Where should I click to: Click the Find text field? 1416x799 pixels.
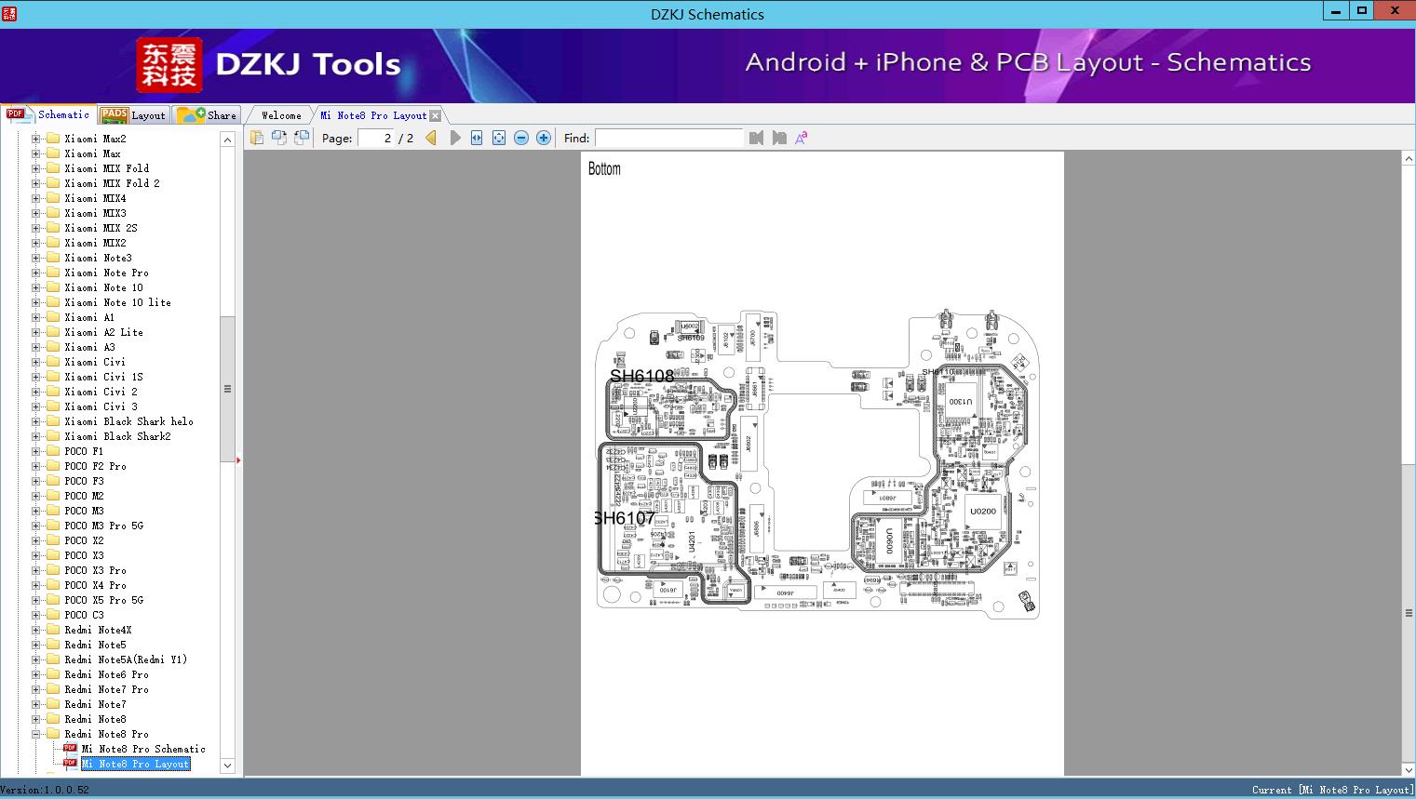click(x=669, y=138)
